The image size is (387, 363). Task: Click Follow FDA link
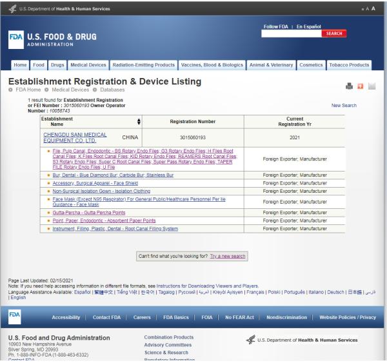coord(275,26)
